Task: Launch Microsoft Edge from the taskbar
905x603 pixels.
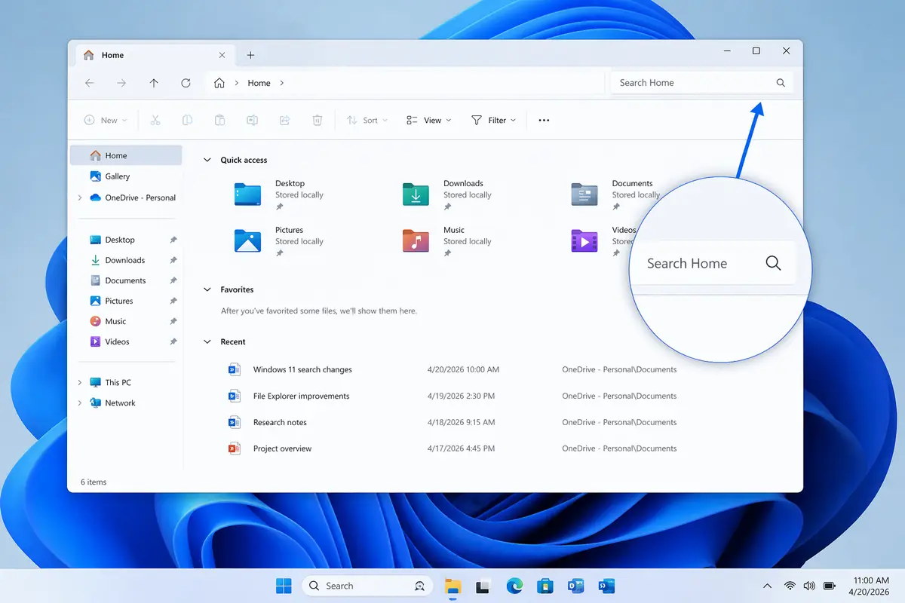Action: coord(514,586)
